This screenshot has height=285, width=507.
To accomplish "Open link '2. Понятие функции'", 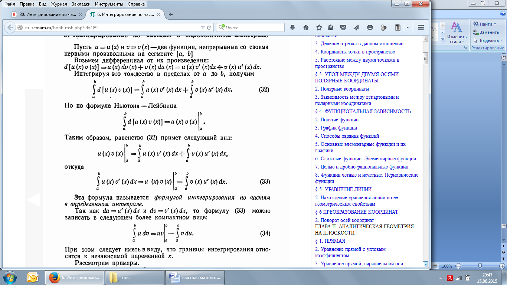I will pyautogui.click(x=337, y=120).
